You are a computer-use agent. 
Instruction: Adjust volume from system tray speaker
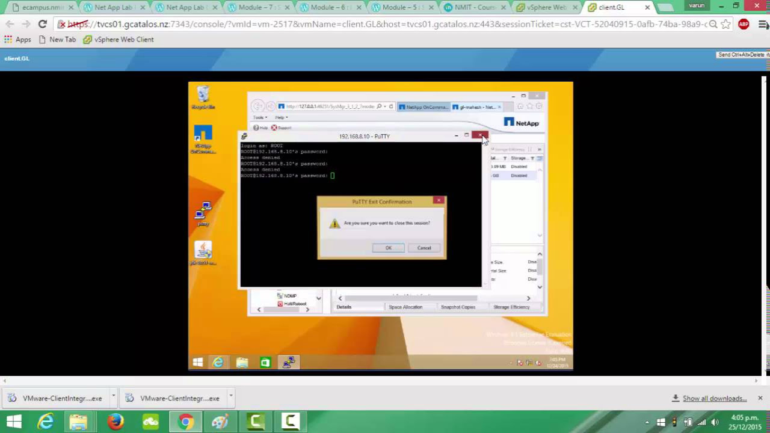click(x=715, y=422)
